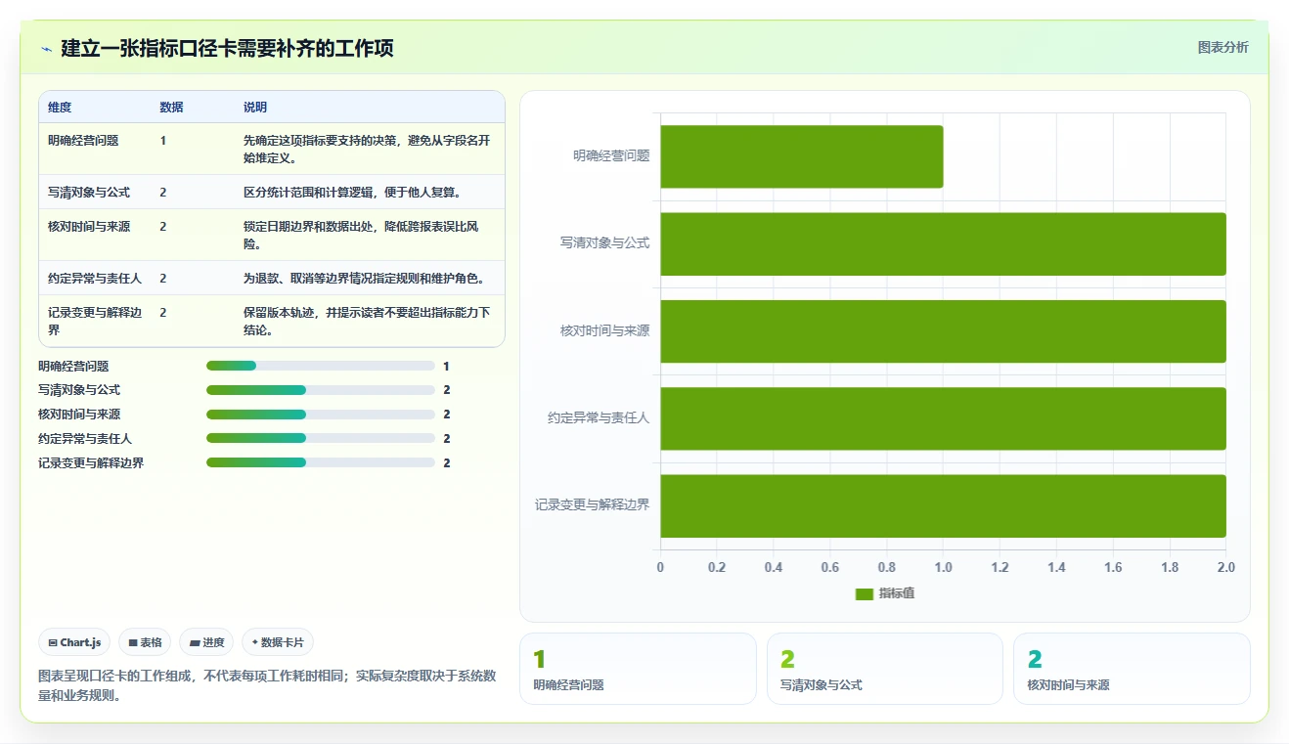Select the Chart.js tag chip
Image resolution: width=1289 pixels, height=744 pixels.
75,642
